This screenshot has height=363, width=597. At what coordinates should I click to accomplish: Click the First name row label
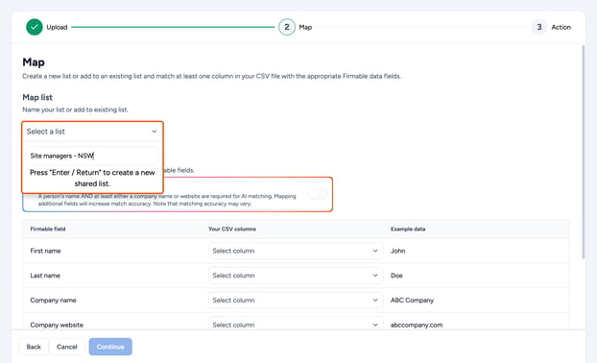coord(46,251)
